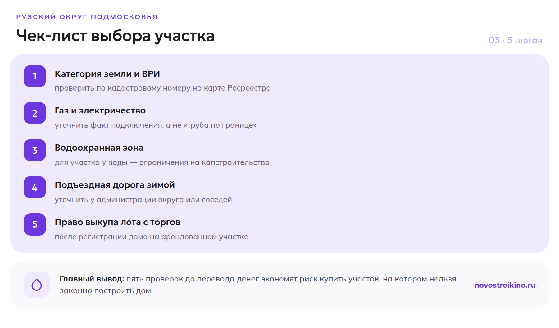This screenshot has width=559, height=328.
Task: Click the water drop icon
Action: coord(37,285)
